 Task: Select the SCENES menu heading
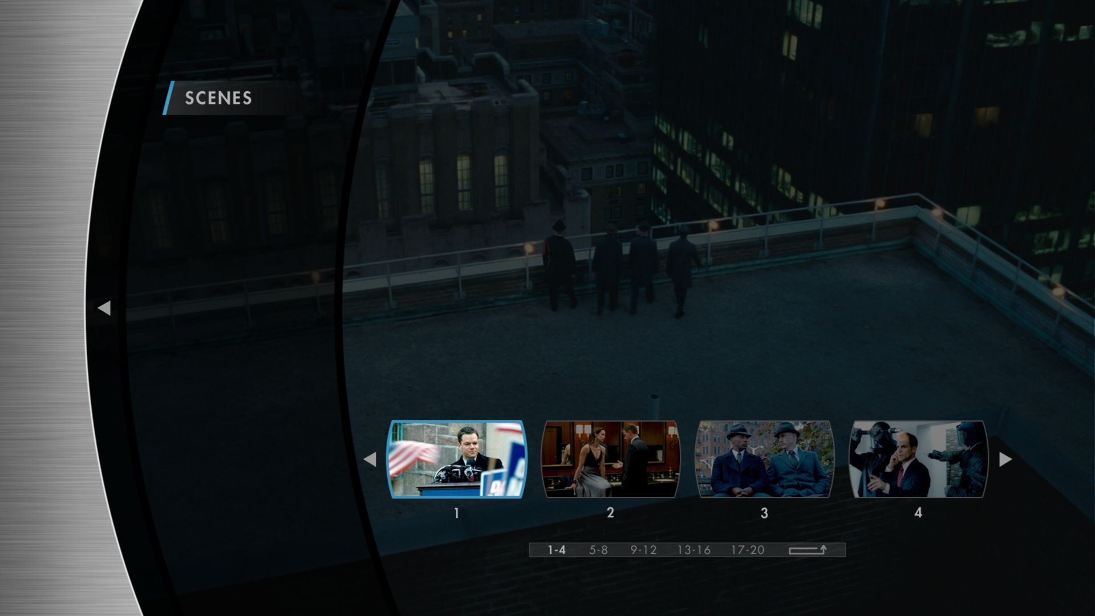(218, 98)
